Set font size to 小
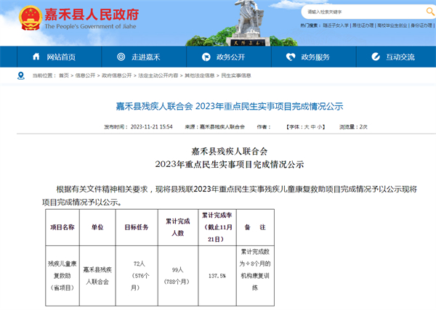This screenshot has height=310, width=436. (x=320, y=127)
